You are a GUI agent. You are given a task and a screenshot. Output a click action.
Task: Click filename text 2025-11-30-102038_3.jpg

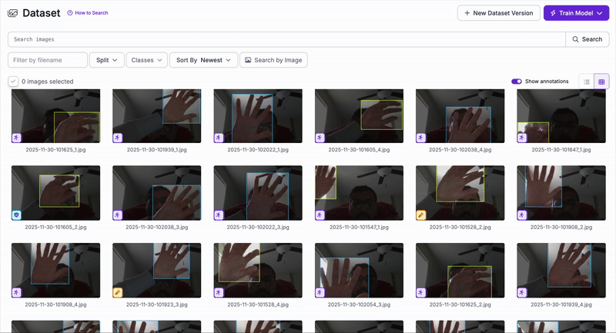(x=157, y=227)
